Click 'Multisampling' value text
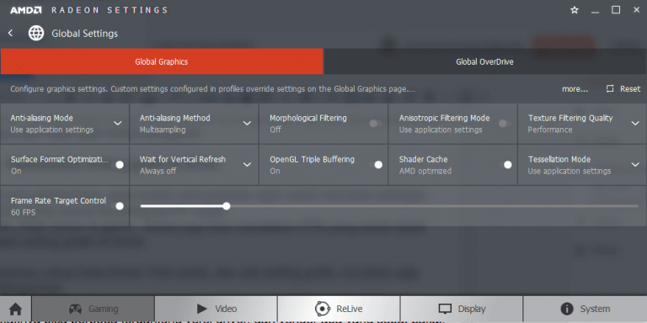The image size is (647, 323). (163, 130)
